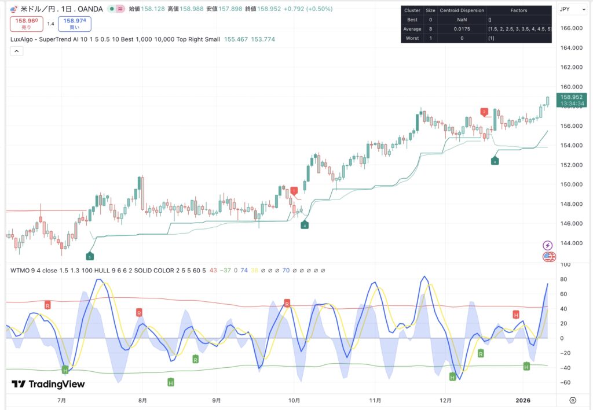Click the USD/JPY symbol flag icon
Screen dimensions: 593x410
[14, 9]
